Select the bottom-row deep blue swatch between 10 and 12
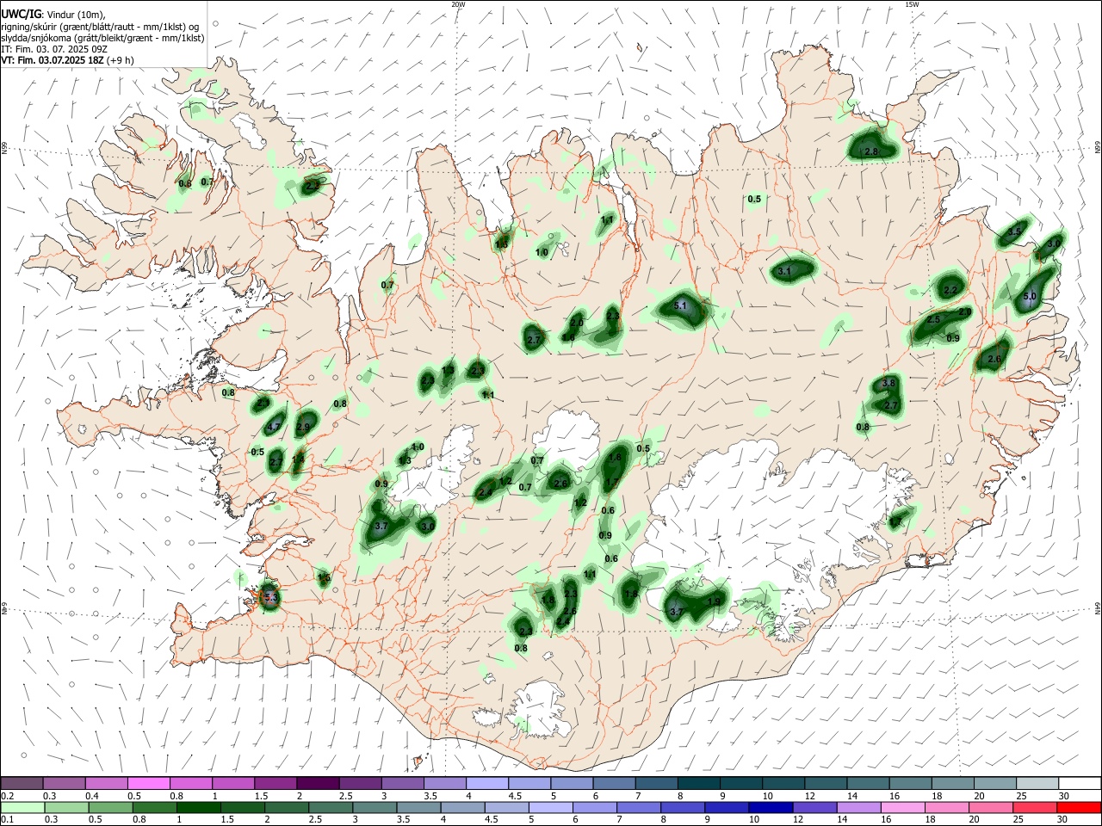The image size is (1102, 826). [x=771, y=807]
